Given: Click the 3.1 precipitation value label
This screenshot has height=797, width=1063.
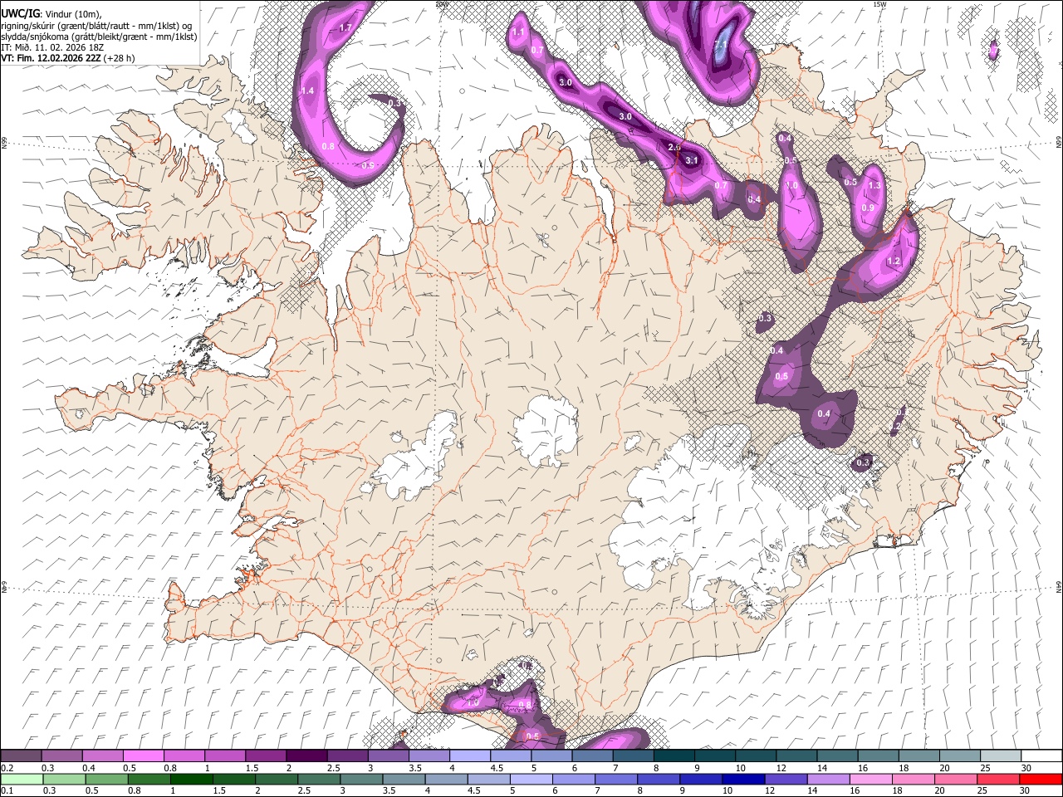Looking at the screenshot, I should (692, 159).
